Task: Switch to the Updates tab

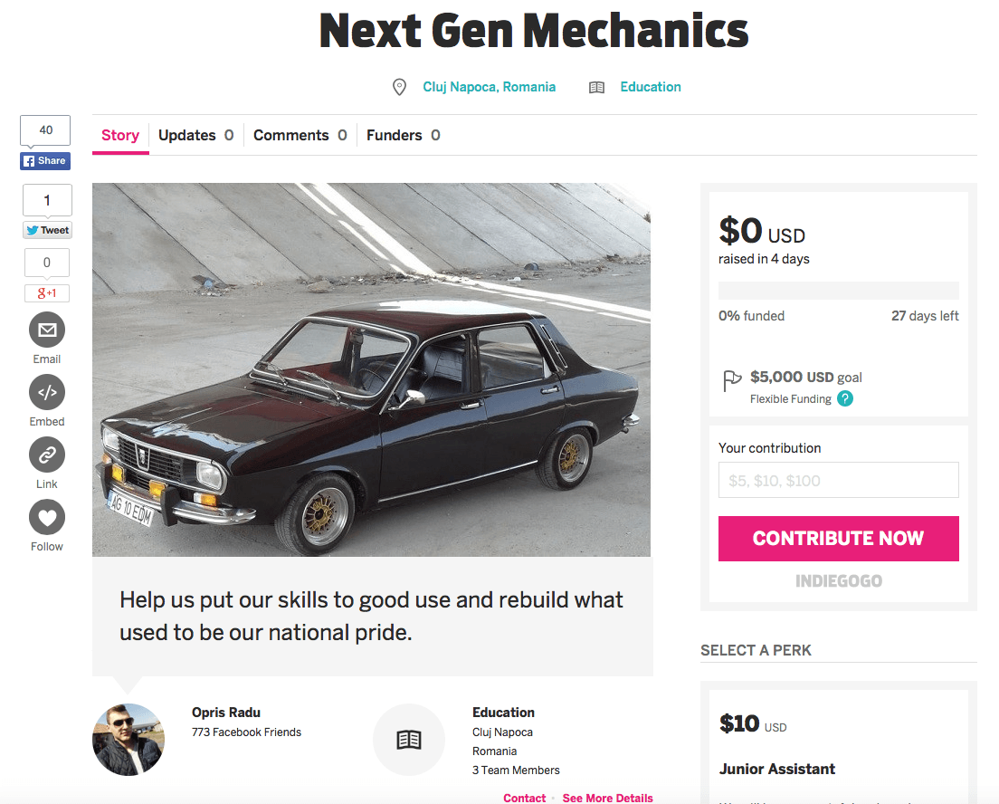Action: [x=195, y=135]
